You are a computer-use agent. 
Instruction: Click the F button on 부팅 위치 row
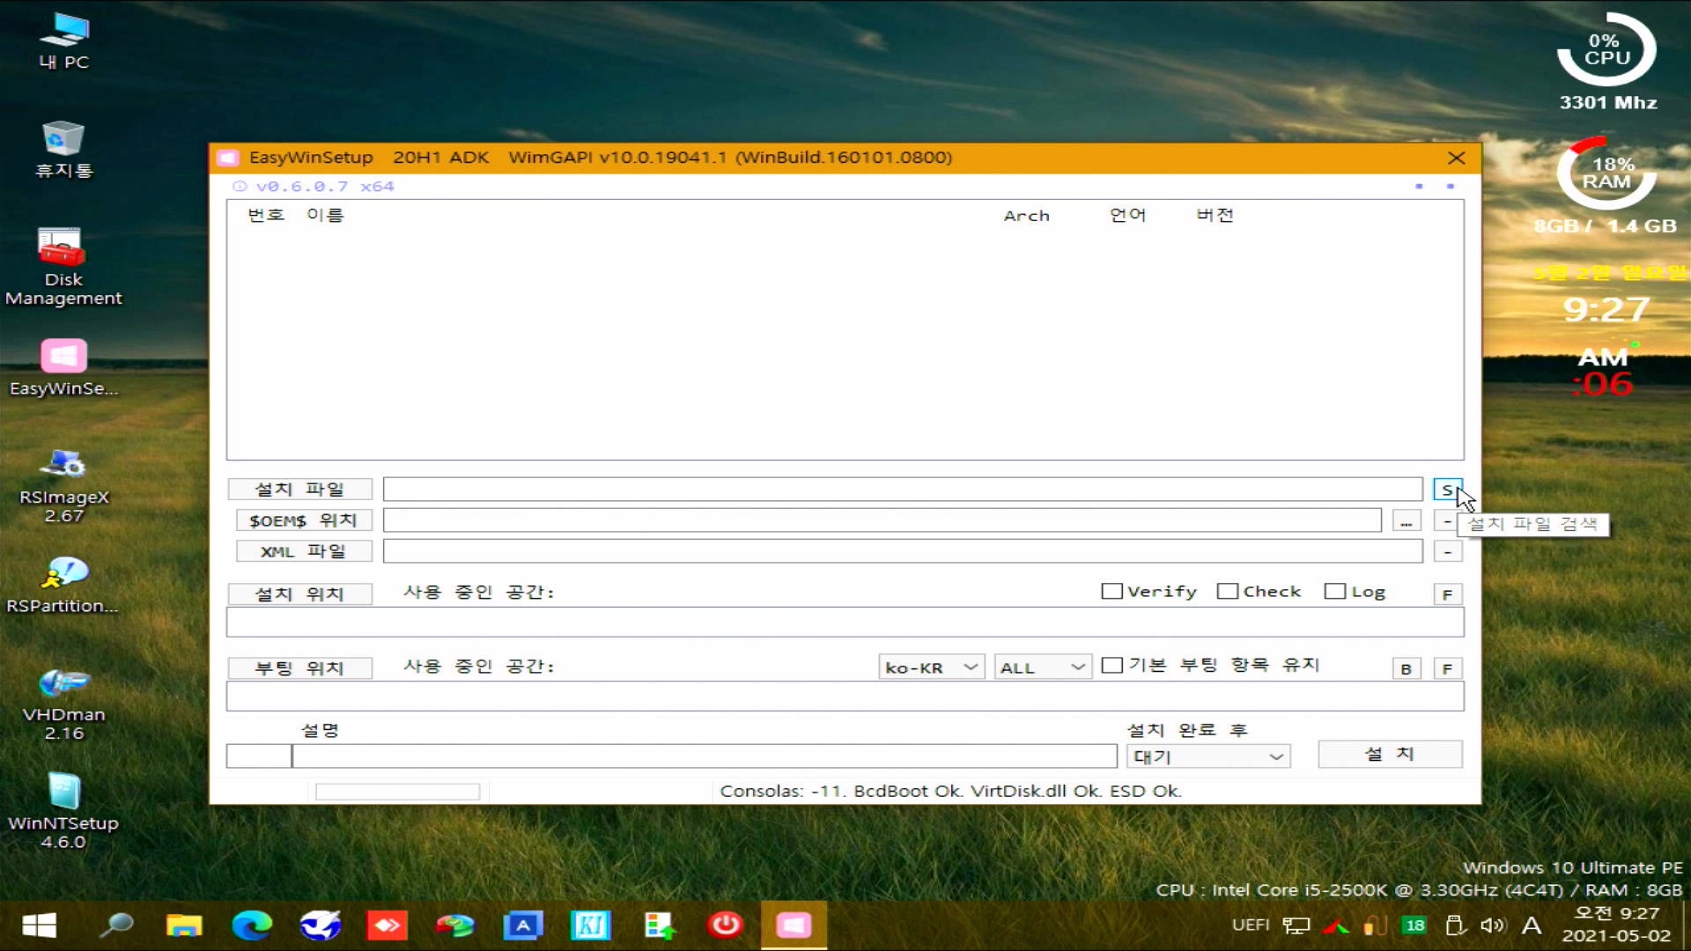pyautogui.click(x=1447, y=668)
